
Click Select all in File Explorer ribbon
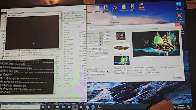click(x=76, y=13)
